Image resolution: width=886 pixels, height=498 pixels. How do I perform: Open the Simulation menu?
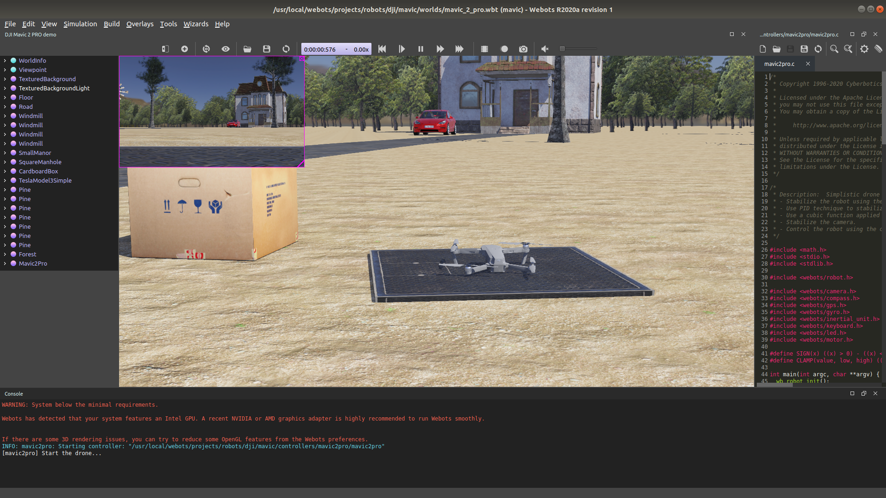click(x=80, y=24)
